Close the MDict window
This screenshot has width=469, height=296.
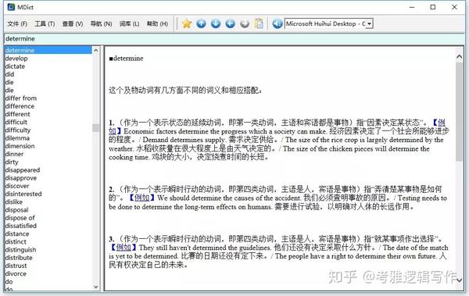point(454,7)
